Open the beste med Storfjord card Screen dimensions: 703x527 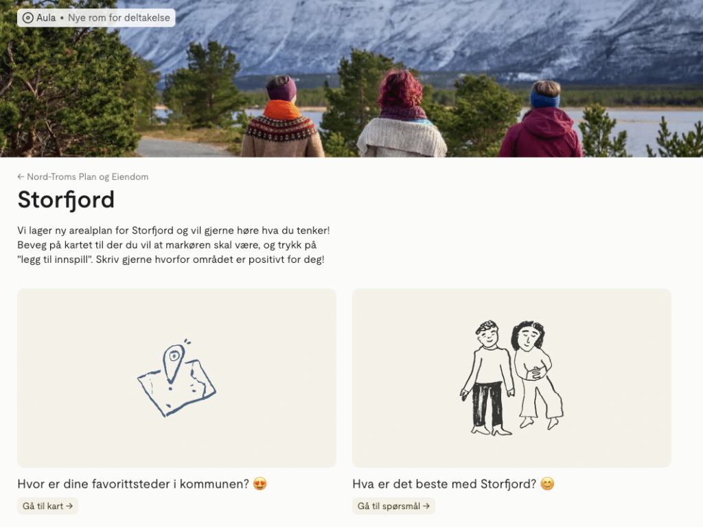point(511,378)
